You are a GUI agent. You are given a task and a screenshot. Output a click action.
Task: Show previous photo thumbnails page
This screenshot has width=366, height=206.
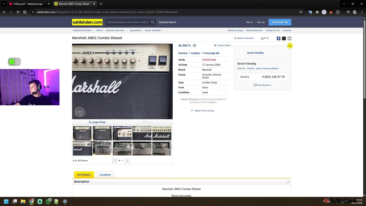click(x=114, y=161)
